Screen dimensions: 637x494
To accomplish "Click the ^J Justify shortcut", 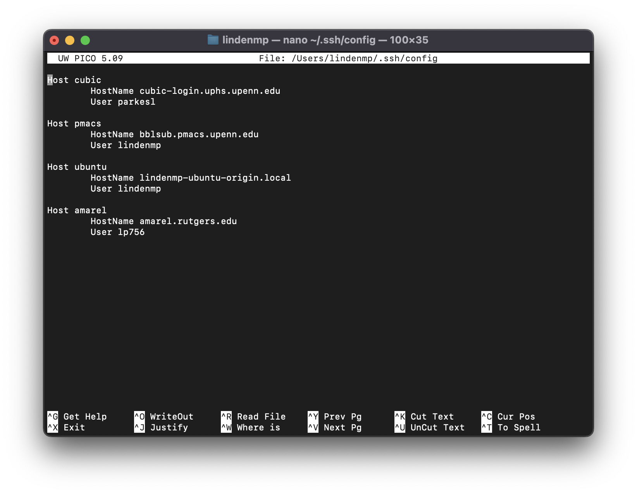I will click(x=161, y=427).
